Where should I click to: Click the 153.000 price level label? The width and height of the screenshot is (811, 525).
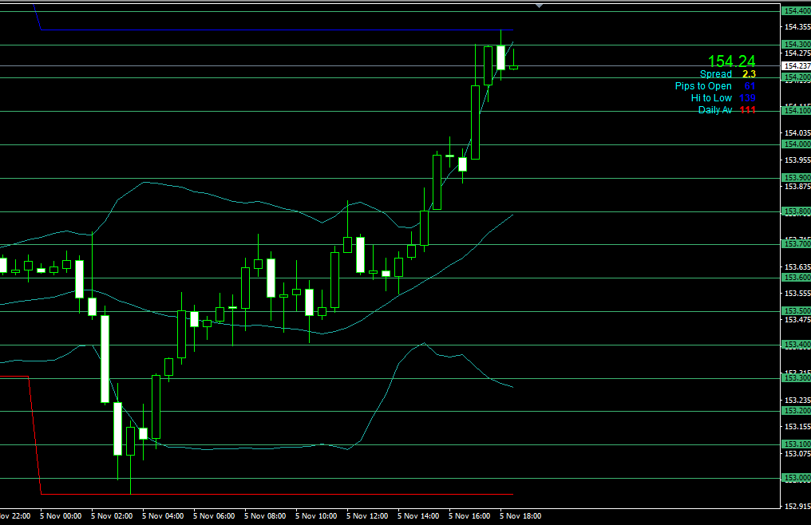tap(796, 478)
